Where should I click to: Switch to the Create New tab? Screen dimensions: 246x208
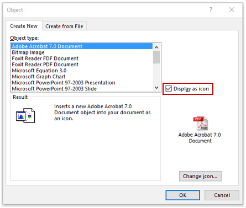pos(24,26)
